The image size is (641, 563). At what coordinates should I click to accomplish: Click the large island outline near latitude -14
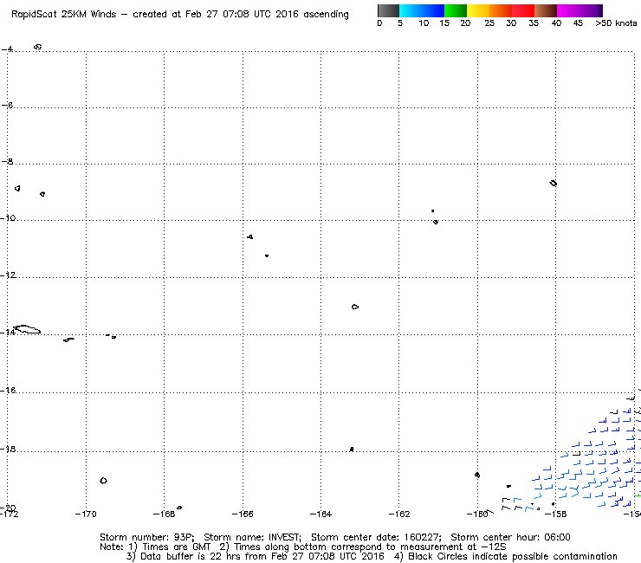pos(27,329)
